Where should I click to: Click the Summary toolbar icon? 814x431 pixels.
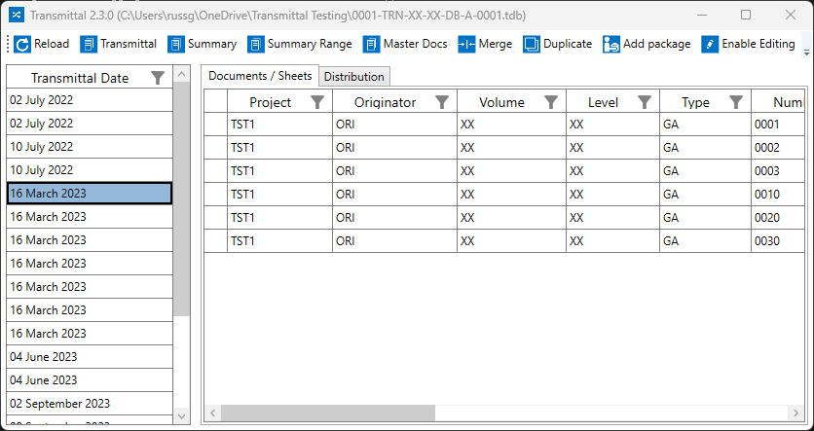pos(176,44)
